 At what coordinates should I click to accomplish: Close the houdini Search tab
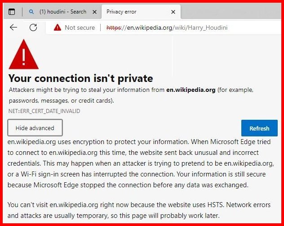94,12
